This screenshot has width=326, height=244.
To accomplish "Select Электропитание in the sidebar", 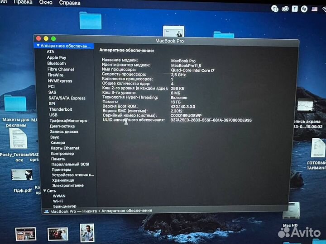I will pyautogui.click(x=68, y=185).
